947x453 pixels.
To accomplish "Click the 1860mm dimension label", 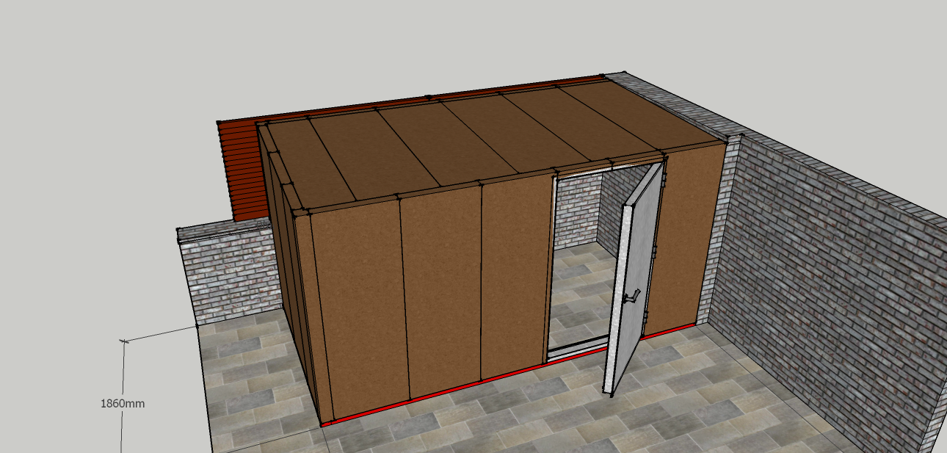I will click(x=123, y=403).
